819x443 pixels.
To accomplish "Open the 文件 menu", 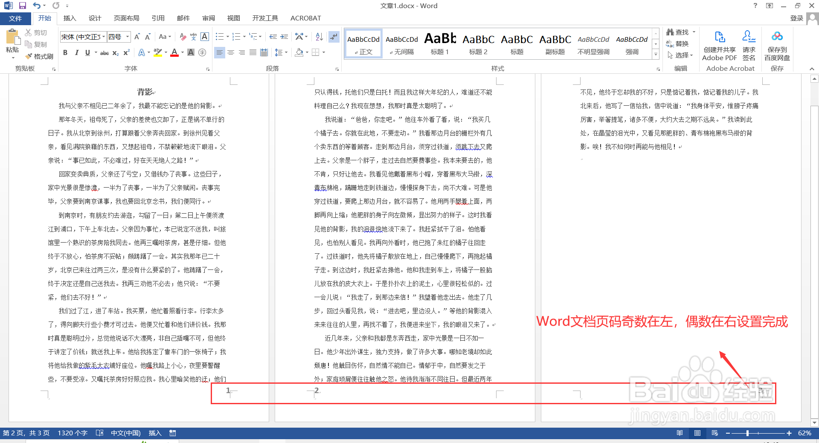I will pyautogui.click(x=15, y=18).
